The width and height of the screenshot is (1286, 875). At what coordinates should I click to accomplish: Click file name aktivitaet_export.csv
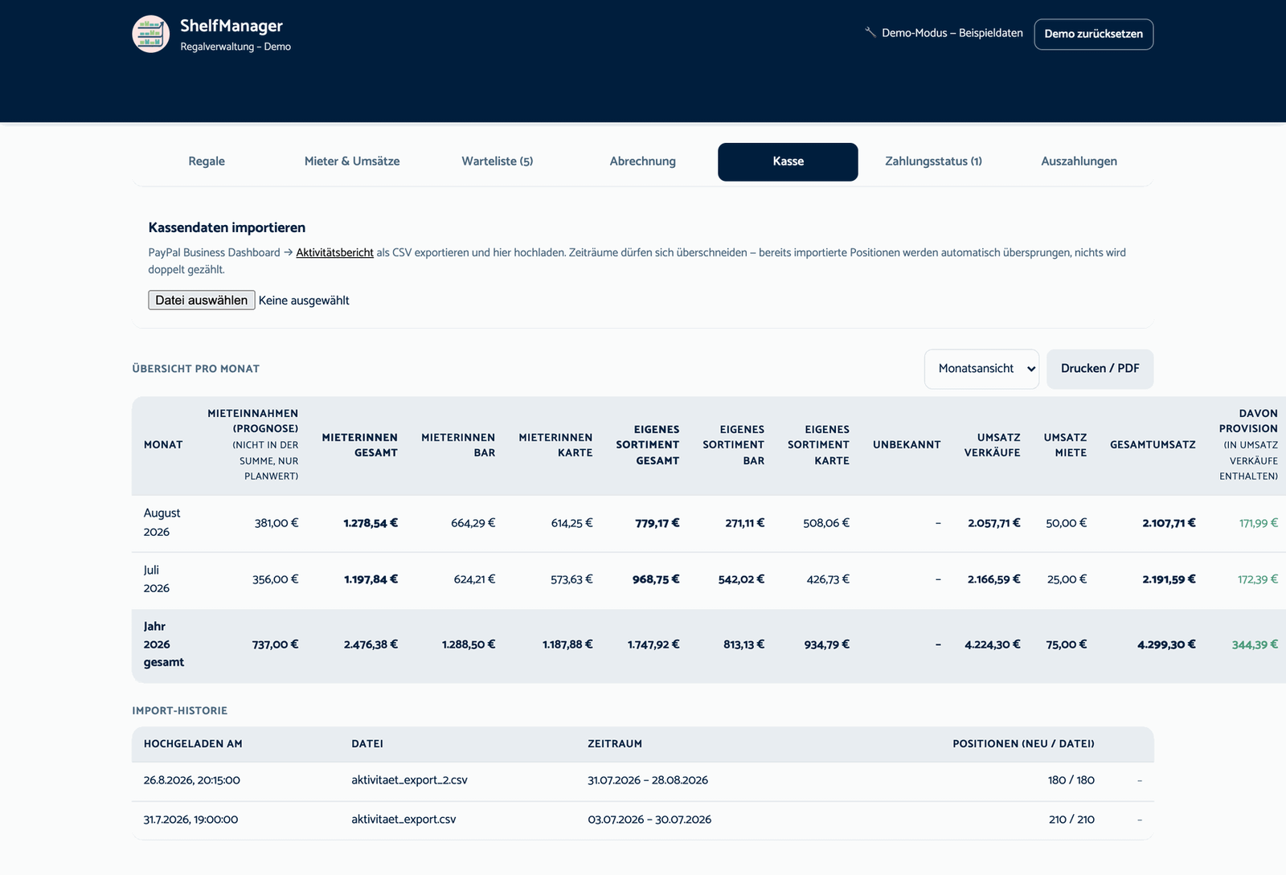403,820
